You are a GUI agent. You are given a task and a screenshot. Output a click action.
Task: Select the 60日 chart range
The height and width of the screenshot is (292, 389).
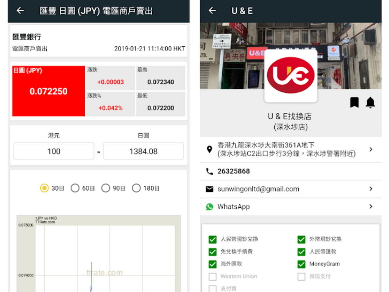75,188
